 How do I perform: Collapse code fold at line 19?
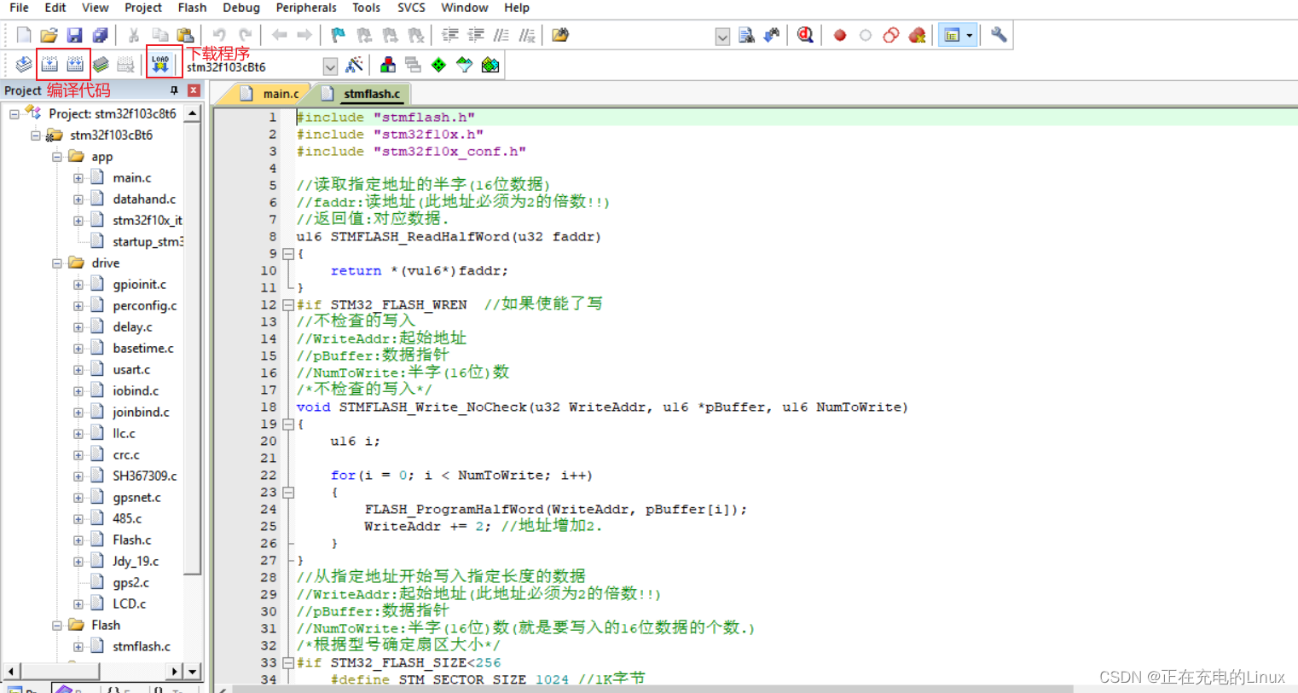click(288, 424)
